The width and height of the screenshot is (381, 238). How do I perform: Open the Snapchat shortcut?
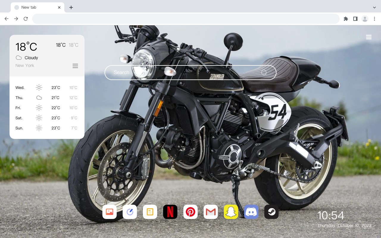click(231, 212)
